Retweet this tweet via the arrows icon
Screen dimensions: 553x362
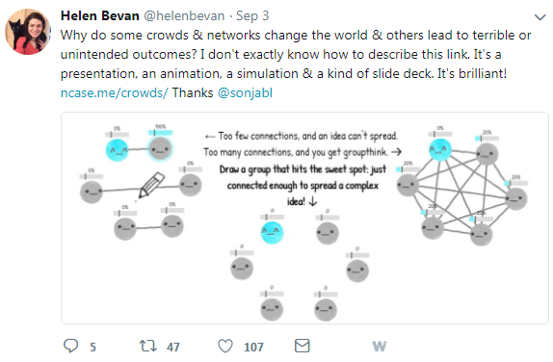(x=147, y=346)
